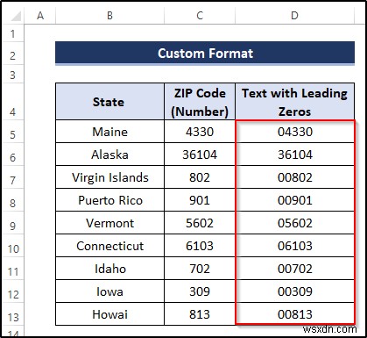Select the Maine cell
The width and height of the screenshot is (367, 338).
109,132
